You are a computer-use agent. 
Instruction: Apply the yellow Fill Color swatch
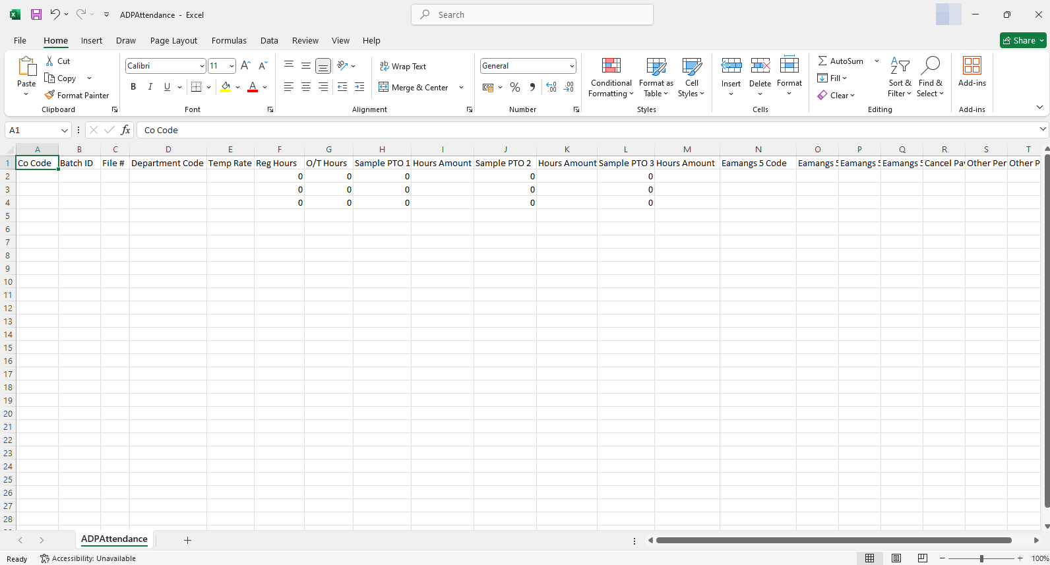[226, 87]
